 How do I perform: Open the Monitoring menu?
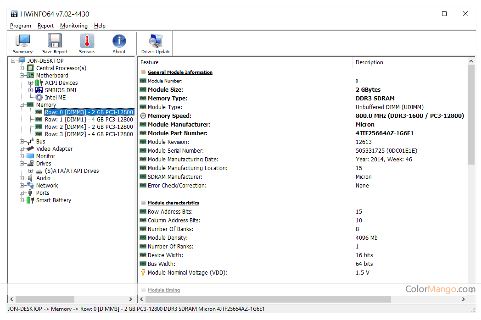coord(73,26)
